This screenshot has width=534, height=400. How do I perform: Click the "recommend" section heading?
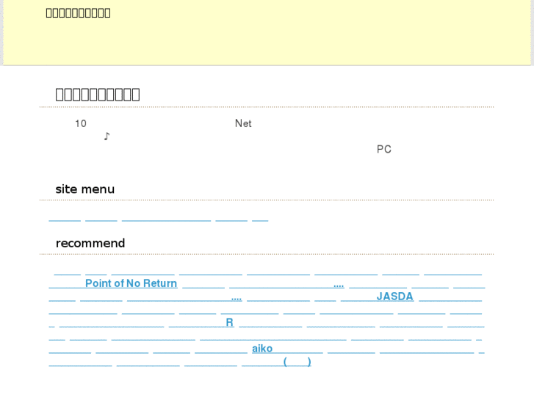tap(90, 244)
